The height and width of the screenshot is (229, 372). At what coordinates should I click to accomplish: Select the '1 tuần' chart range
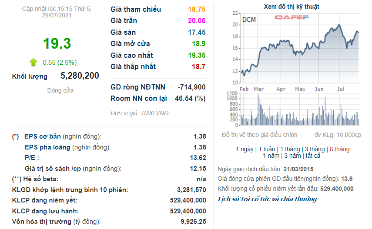[x=267, y=149]
